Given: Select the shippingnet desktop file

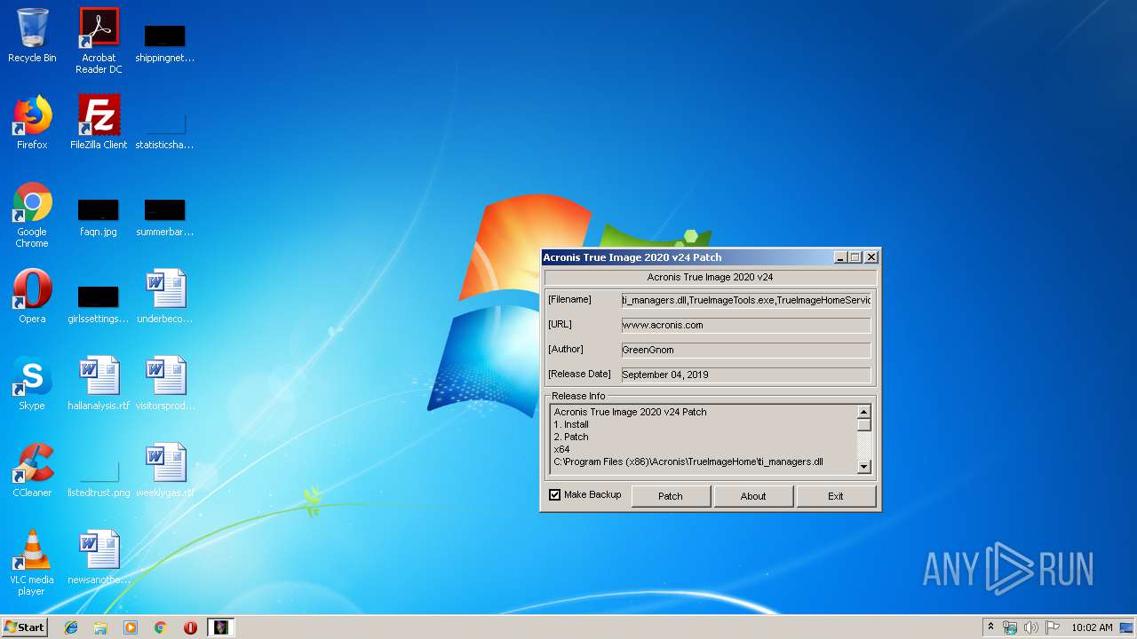Looking at the screenshot, I should 165,43.
